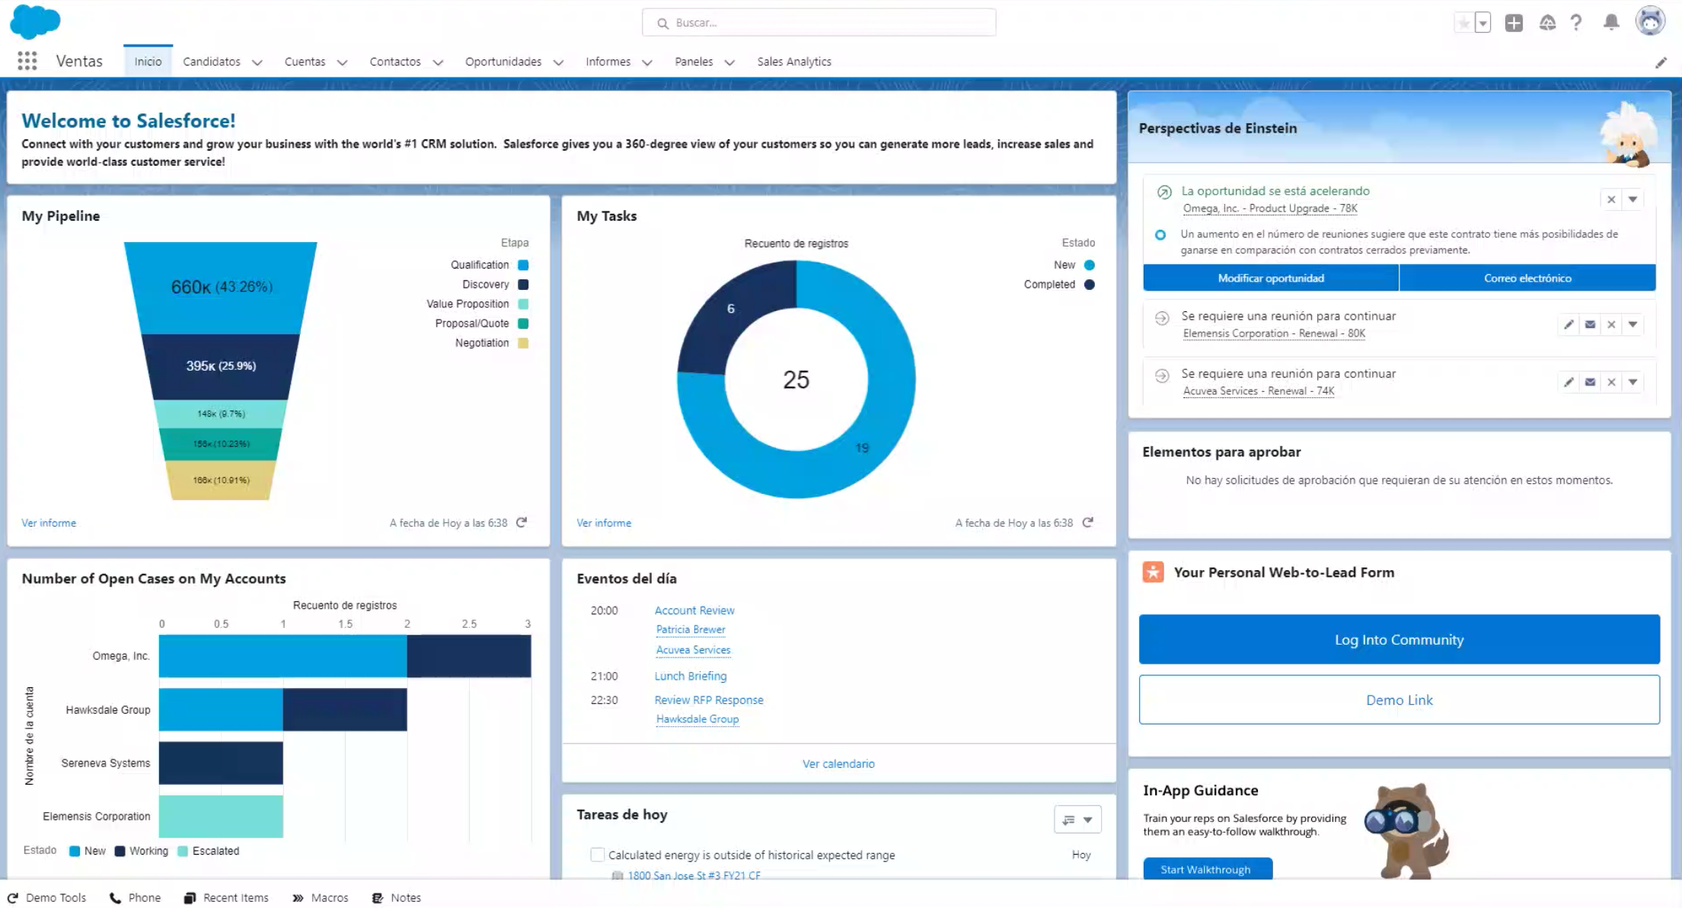The height and width of the screenshot is (908, 1682).
Task: Select the Omega insight radio indicator
Action: (1160, 234)
